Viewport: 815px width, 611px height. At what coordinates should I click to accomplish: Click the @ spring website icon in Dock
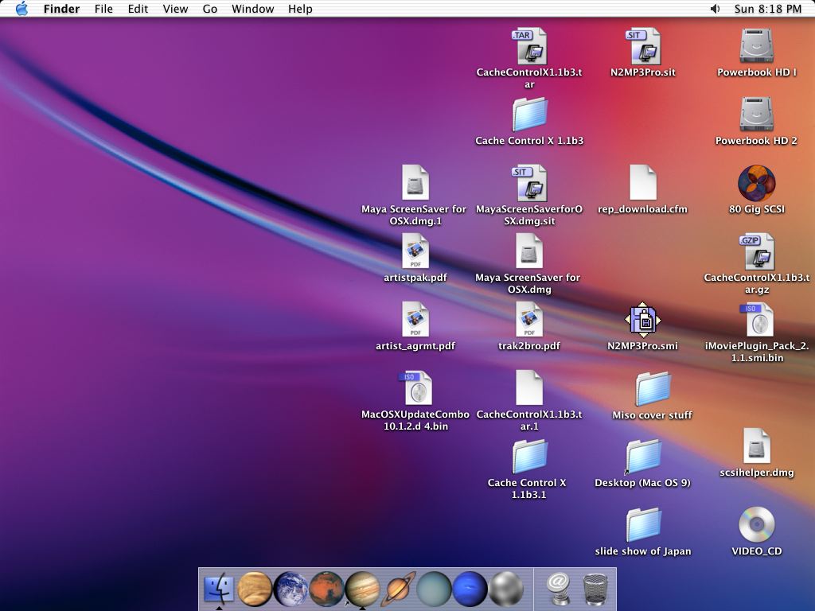pyautogui.click(x=559, y=590)
